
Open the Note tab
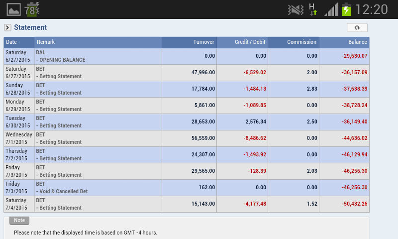pyautogui.click(x=19, y=220)
